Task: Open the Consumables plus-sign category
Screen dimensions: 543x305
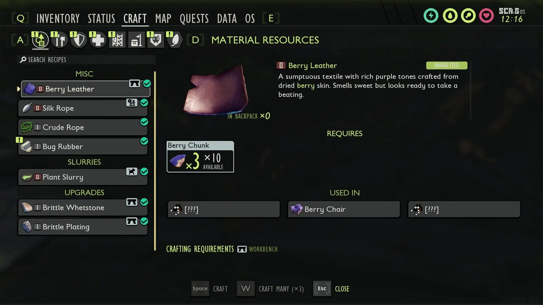Action: click(98, 40)
